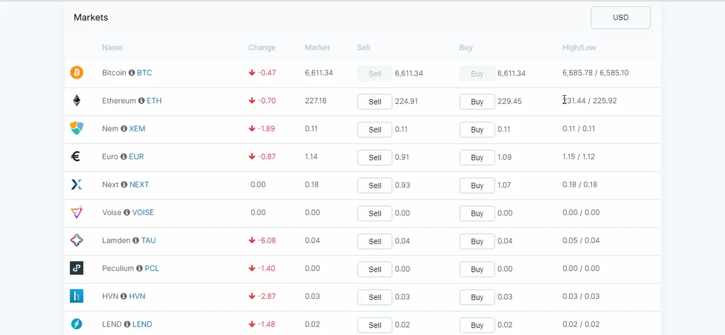Open the info icon beside Peculium
This screenshot has height=335, width=725.
pos(139,268)
